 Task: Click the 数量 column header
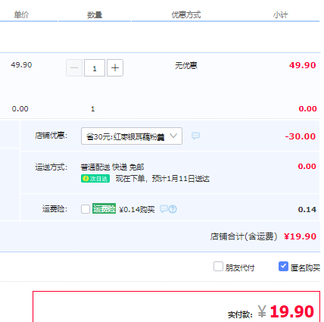click(95, 15)
